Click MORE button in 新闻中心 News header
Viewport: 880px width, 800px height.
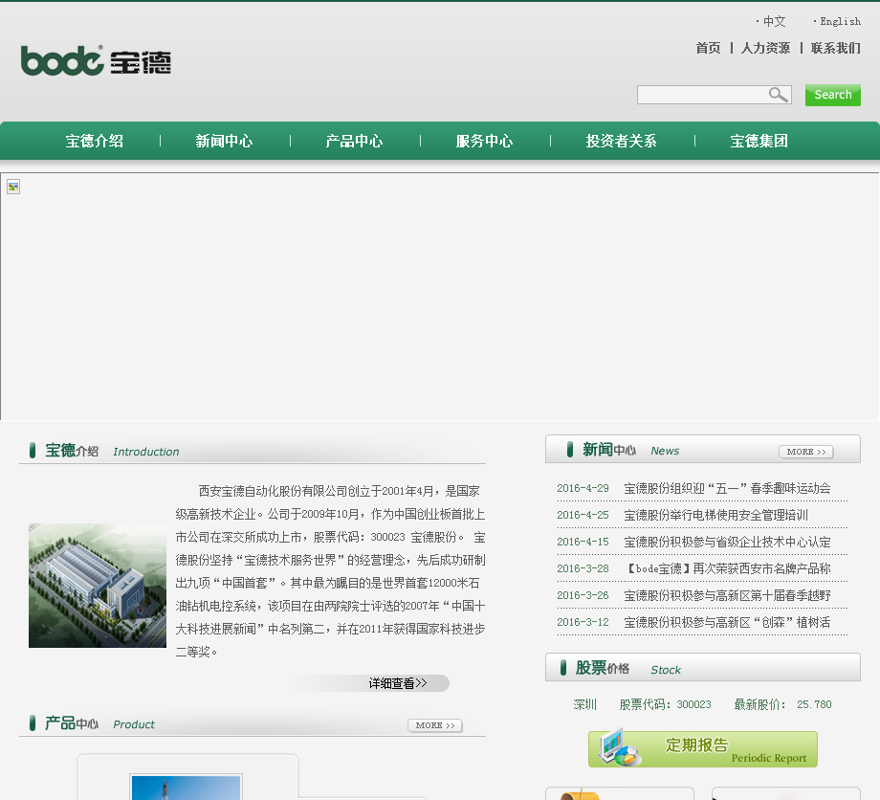[x=806, y=452]
